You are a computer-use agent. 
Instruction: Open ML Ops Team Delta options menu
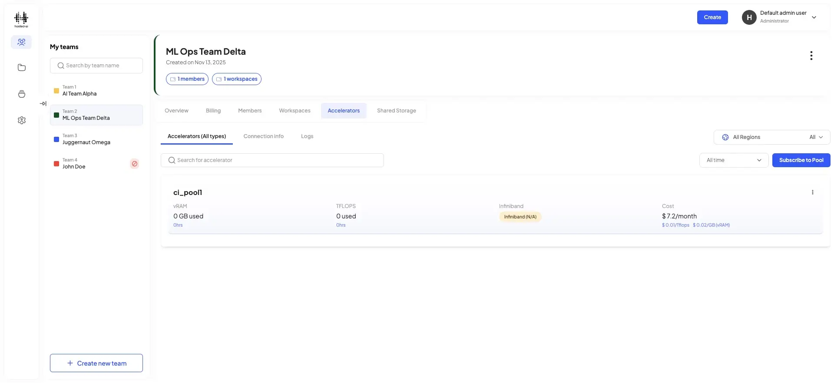pyautogui.click(x=811, y=56)
